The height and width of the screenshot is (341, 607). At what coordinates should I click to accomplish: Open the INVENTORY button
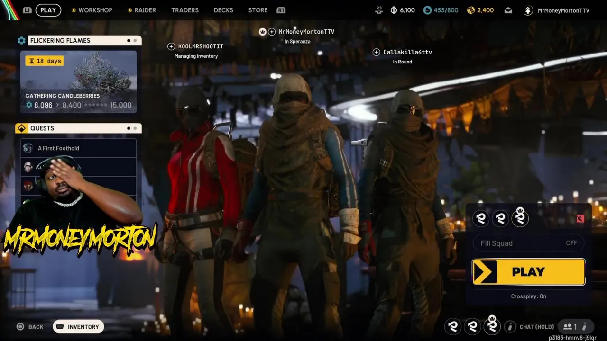[x=78, y=327]
